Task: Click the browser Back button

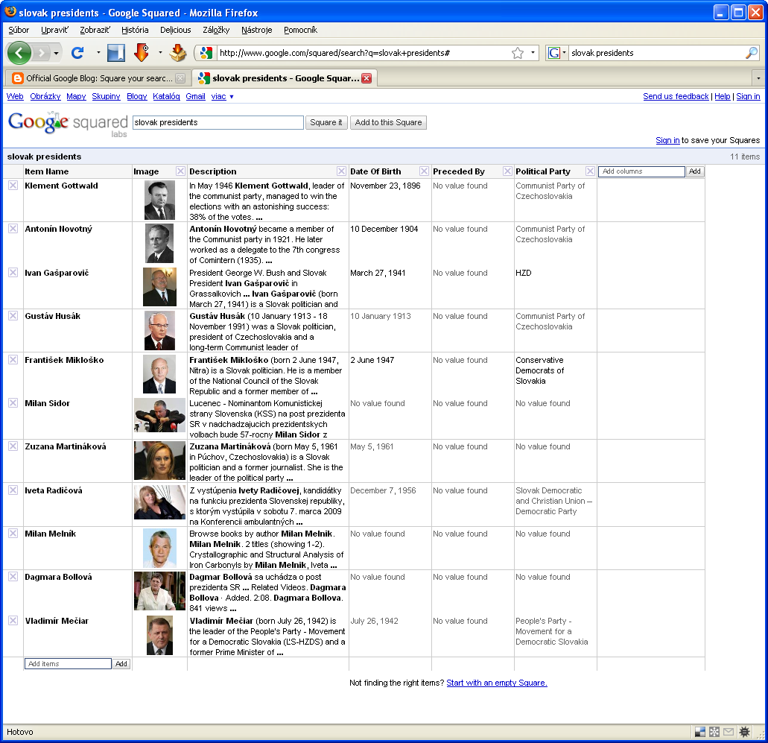Action: click(x=19, y=53)
